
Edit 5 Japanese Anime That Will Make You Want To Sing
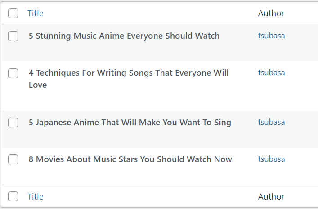tap(130, 123)
